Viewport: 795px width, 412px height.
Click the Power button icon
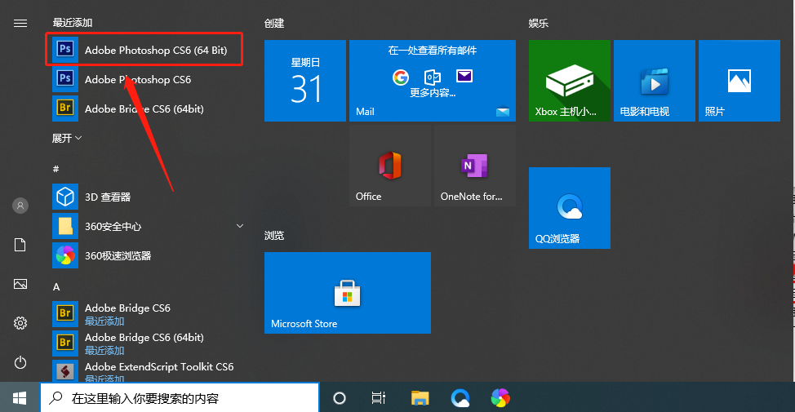(x=20, y=362)
